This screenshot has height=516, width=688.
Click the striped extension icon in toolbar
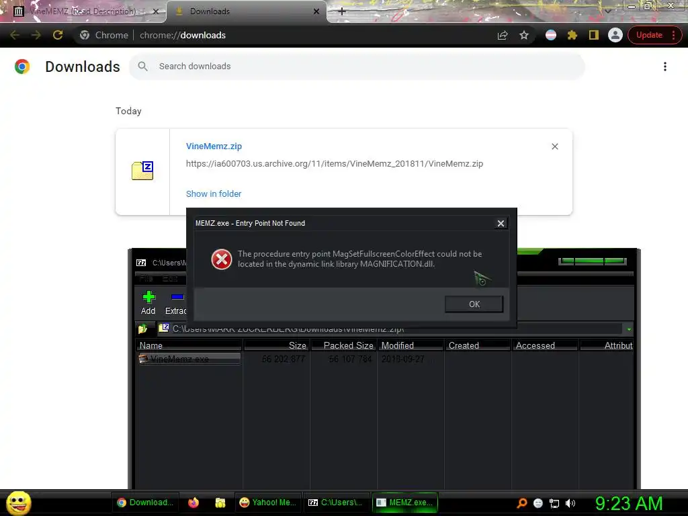click(551, 35)
